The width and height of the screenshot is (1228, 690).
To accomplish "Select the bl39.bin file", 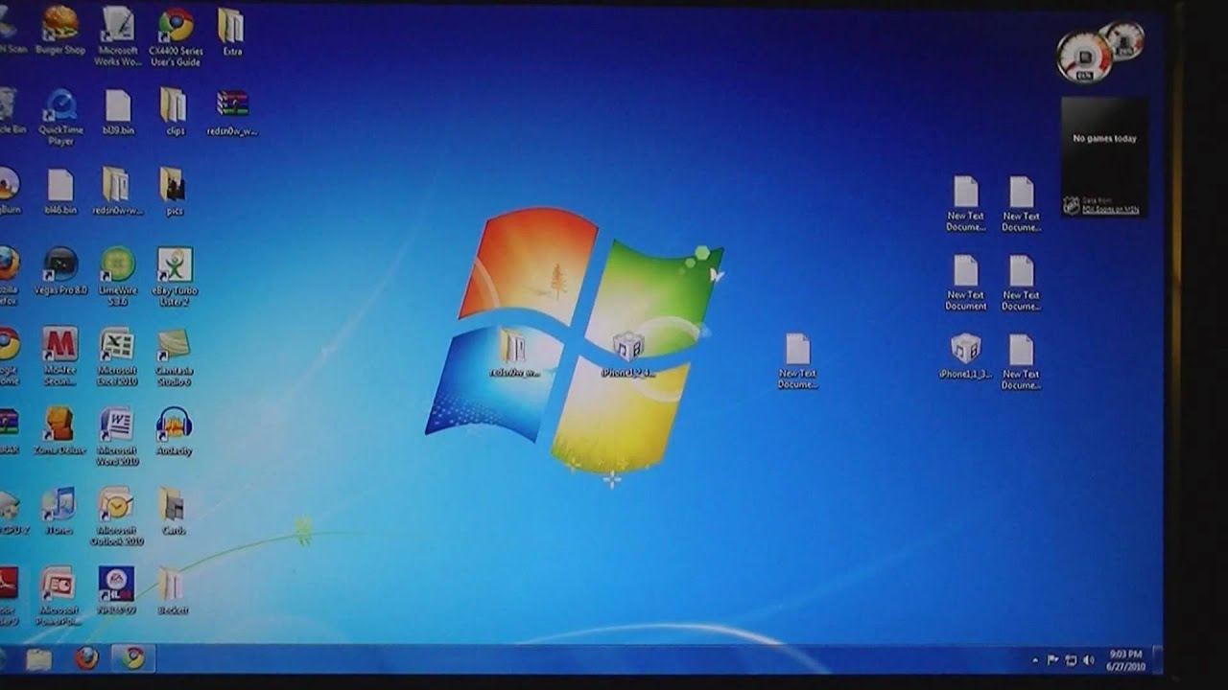I will [118, 111].
